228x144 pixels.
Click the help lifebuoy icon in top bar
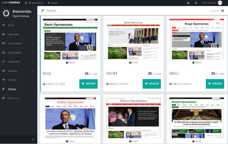[196, 3]
